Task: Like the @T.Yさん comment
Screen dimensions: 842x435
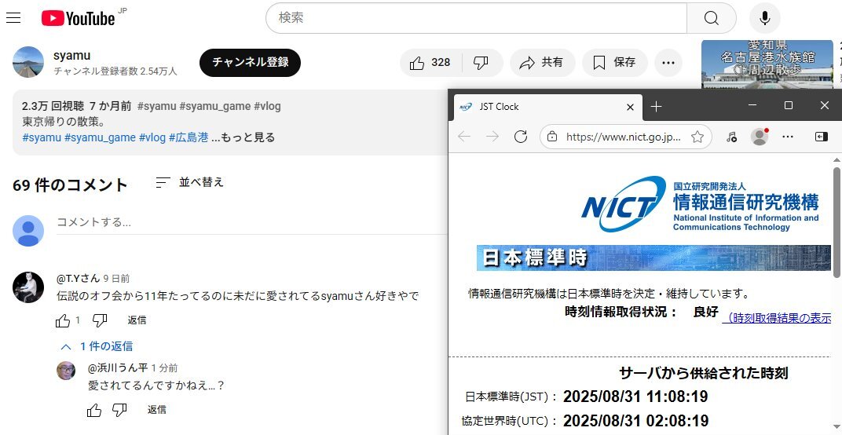Action: point(63,320)
